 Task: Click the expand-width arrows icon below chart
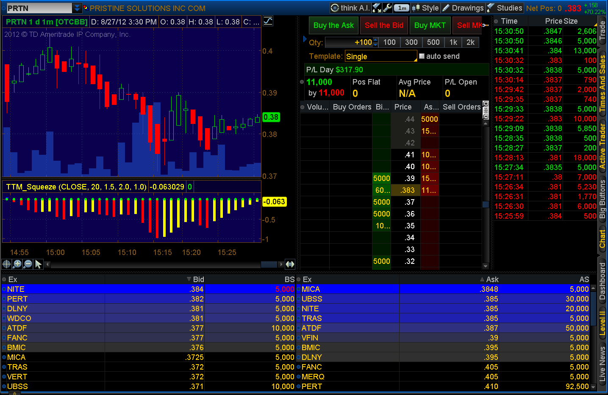pos(290,264)
